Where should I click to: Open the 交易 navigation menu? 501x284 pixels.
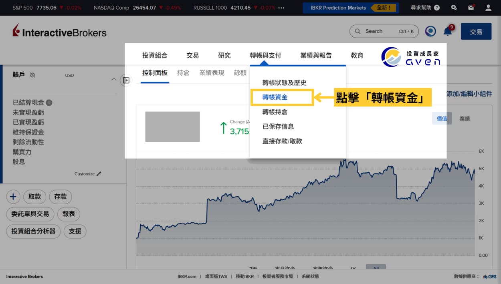coord(193,56)
